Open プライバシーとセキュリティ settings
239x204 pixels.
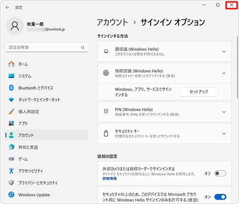47,183
